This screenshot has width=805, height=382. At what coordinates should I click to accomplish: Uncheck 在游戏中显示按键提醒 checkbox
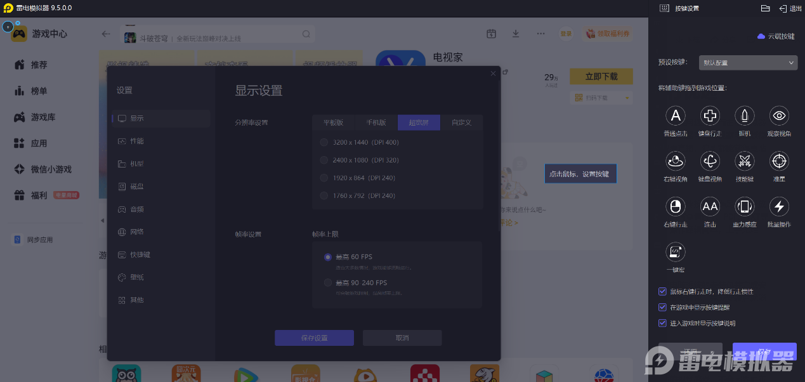(662, 307)
